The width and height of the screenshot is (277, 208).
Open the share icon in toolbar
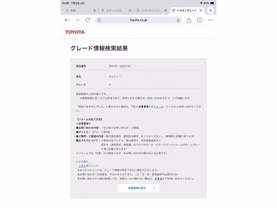[x=189, y=20]
